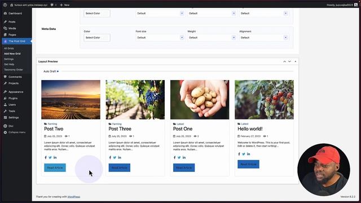Viewport: 361px width, 203px height.
Task: Open the Post One title link
Action: pyautogui.click(x=183, y=129)
